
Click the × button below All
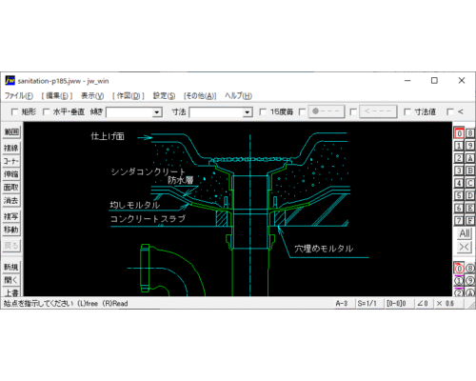pos(465,247)
